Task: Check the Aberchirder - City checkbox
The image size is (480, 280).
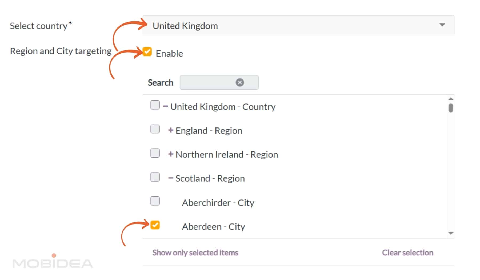Action: (x=155, y=201)
